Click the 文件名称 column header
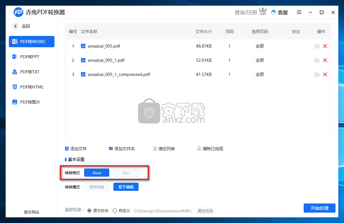The image size is (344, 223). click(x=89, y=31)
